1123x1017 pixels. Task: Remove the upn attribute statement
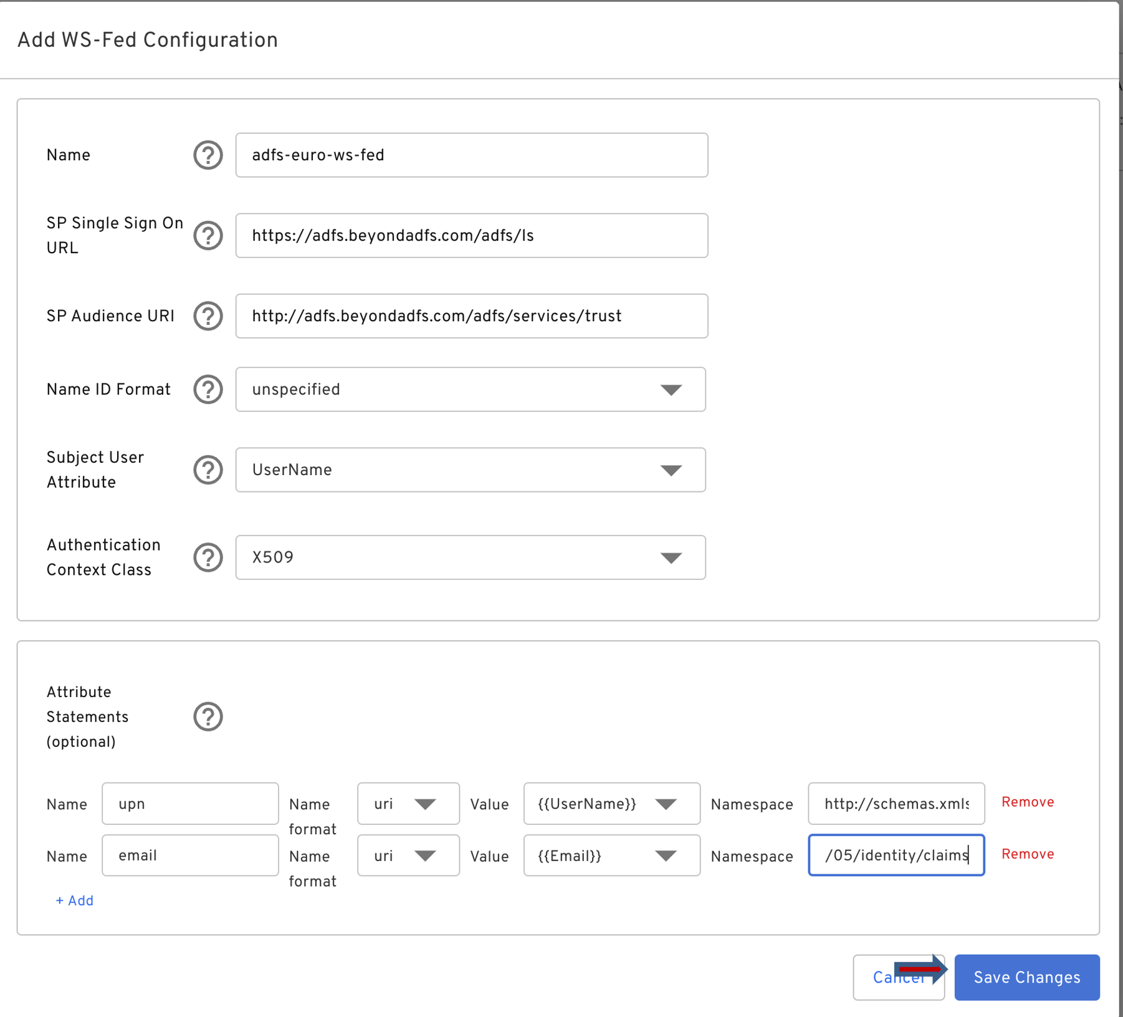[x=1027, y=803]
